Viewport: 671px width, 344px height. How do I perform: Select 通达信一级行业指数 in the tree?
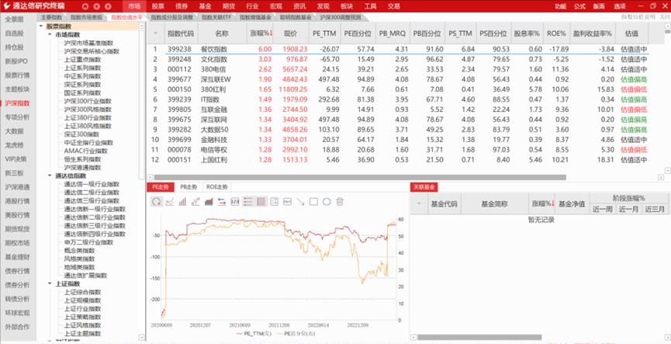[x=92, y=184]
